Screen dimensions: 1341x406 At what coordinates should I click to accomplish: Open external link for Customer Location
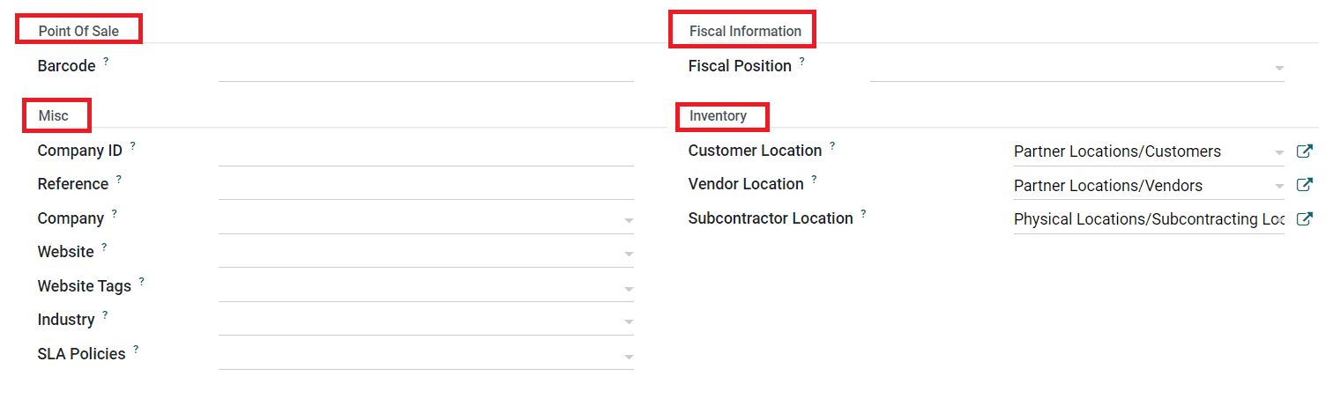tap(1305, 151)
